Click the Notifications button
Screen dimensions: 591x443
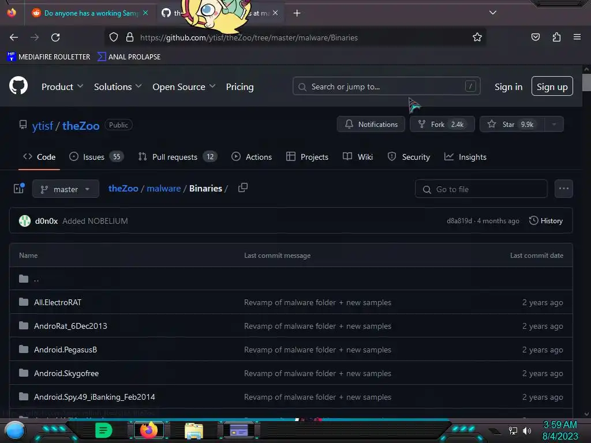371,125
